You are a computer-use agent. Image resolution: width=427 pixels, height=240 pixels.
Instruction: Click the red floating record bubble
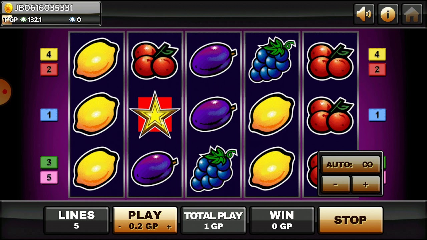(5, 92)
